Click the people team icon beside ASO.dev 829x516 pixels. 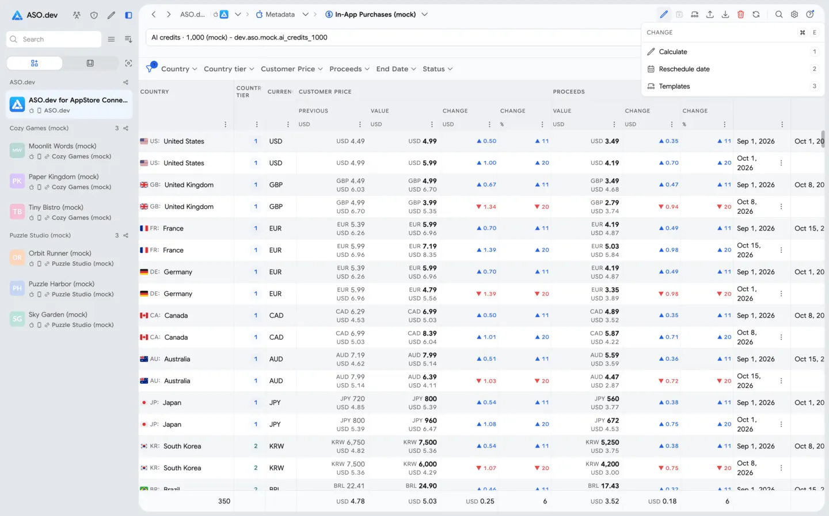point(77,15)
